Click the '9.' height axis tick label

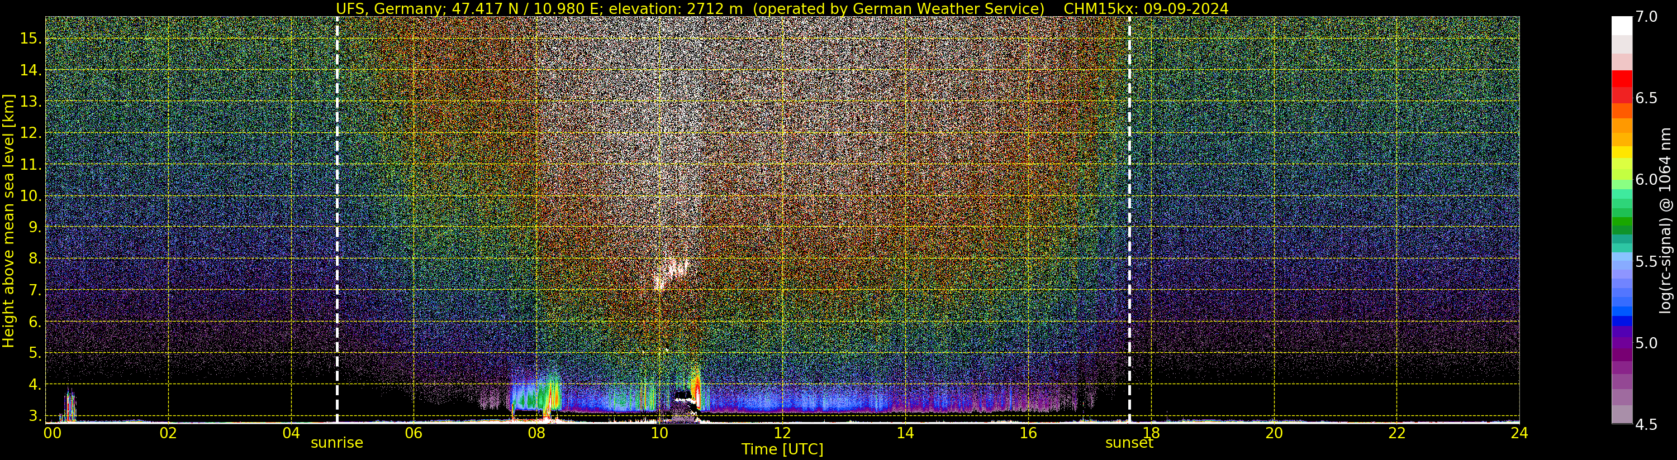point(35,227)
